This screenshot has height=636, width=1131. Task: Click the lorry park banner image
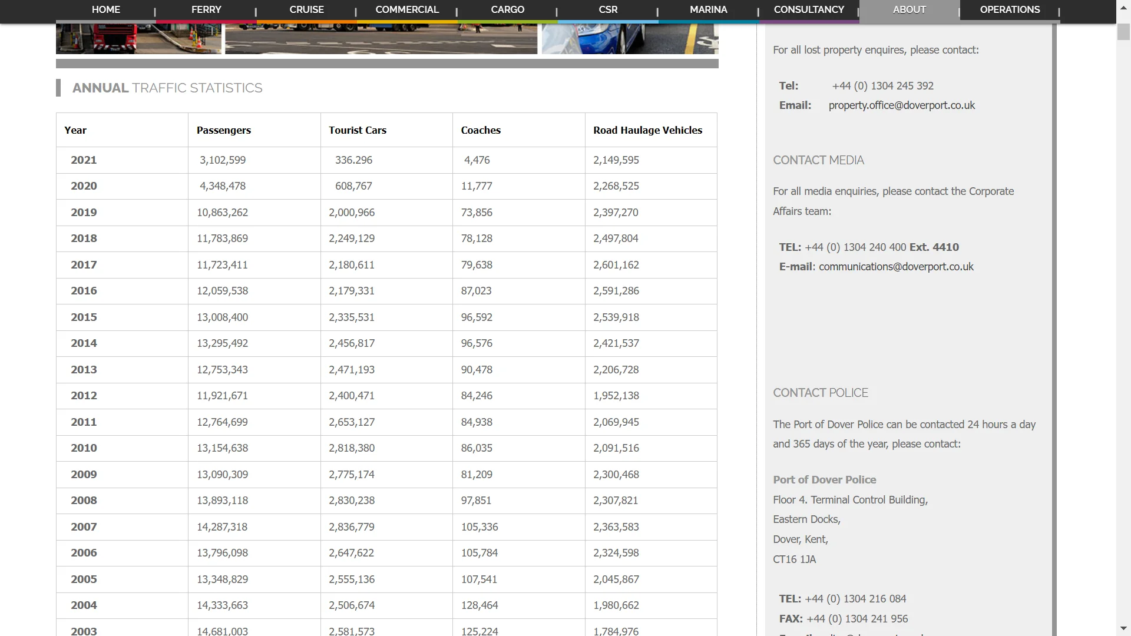(381, 39)
